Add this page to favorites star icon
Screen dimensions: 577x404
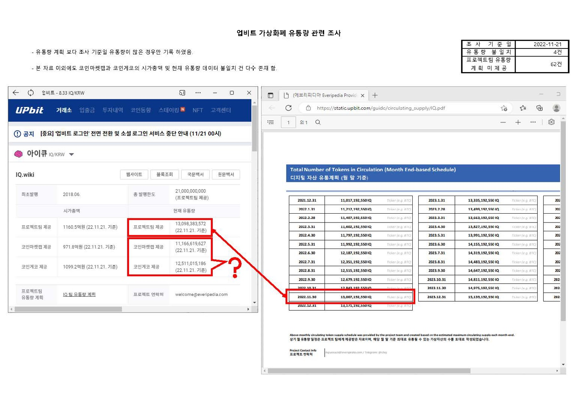pyautogui.click(x=504, y=108)
